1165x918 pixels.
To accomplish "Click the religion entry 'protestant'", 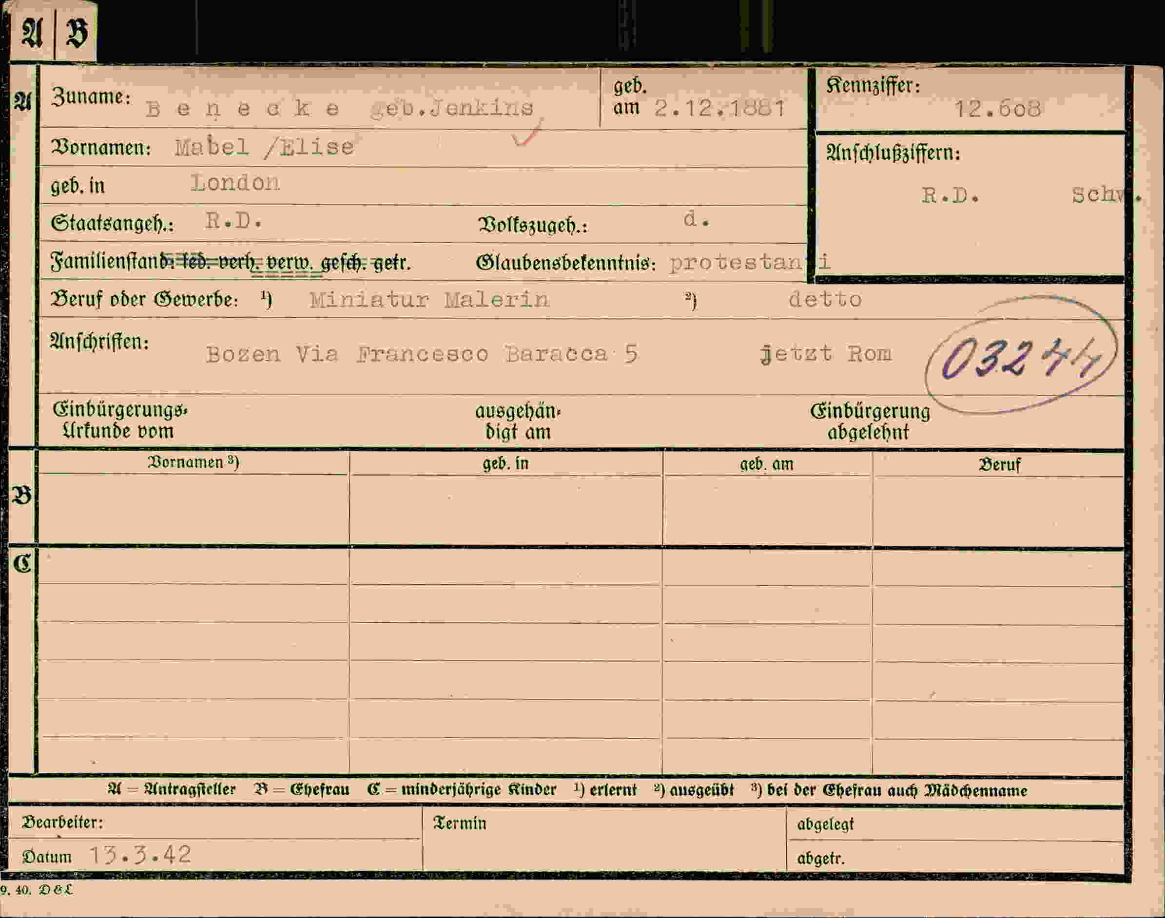I will tap(750, 262).
